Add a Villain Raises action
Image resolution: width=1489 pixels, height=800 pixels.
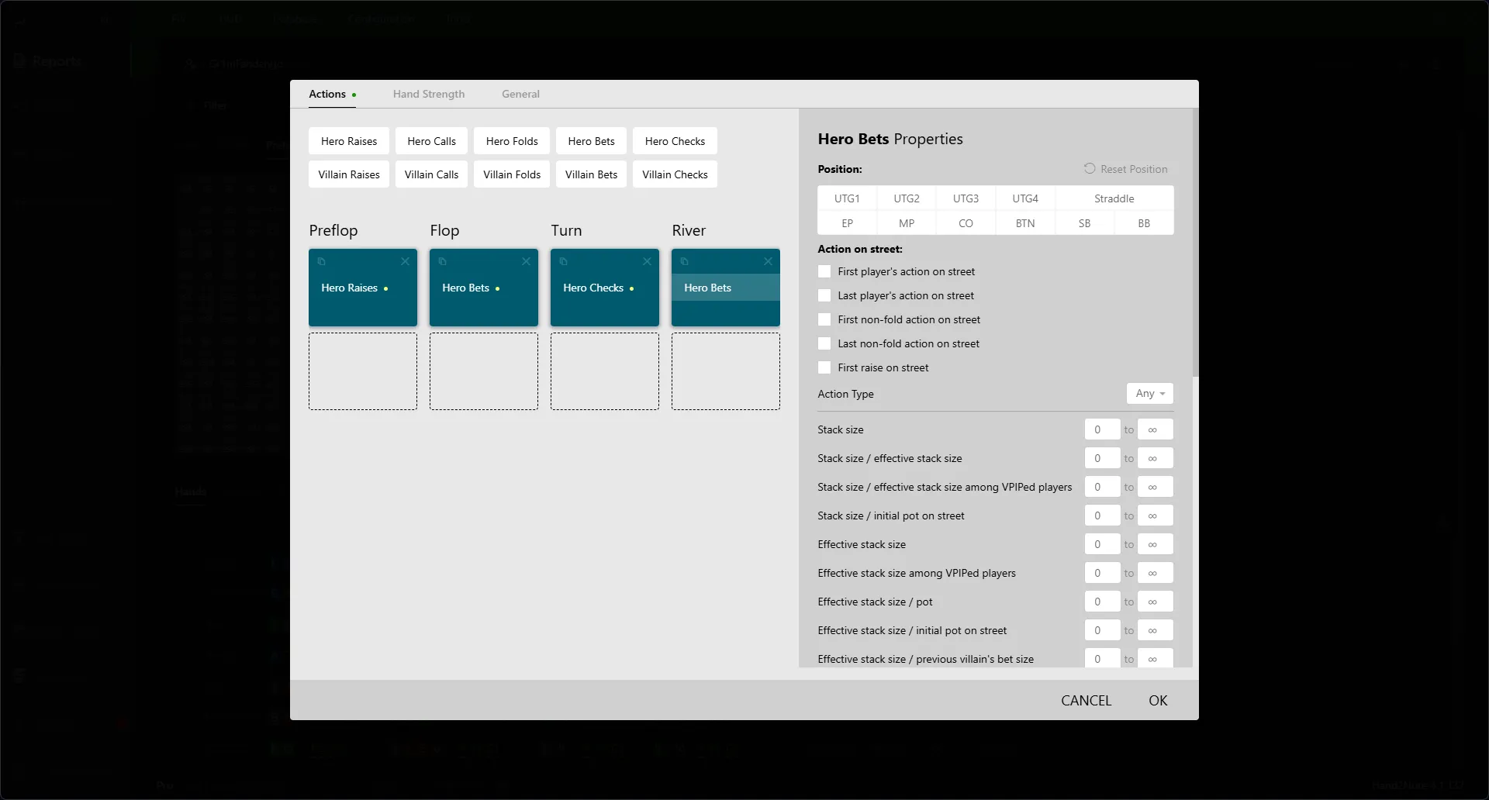[x=349, y=175]
